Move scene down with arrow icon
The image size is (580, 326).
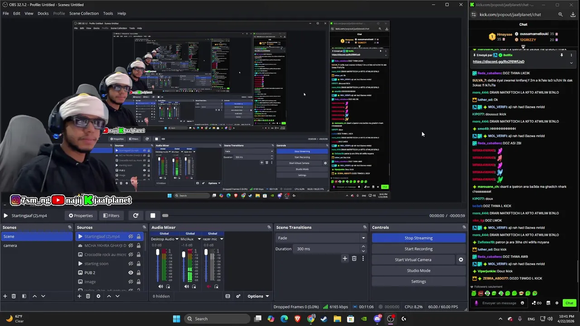pyautogui.click(x=43, y=296)
